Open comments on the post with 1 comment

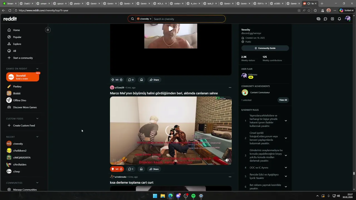[x=131, y=169]
